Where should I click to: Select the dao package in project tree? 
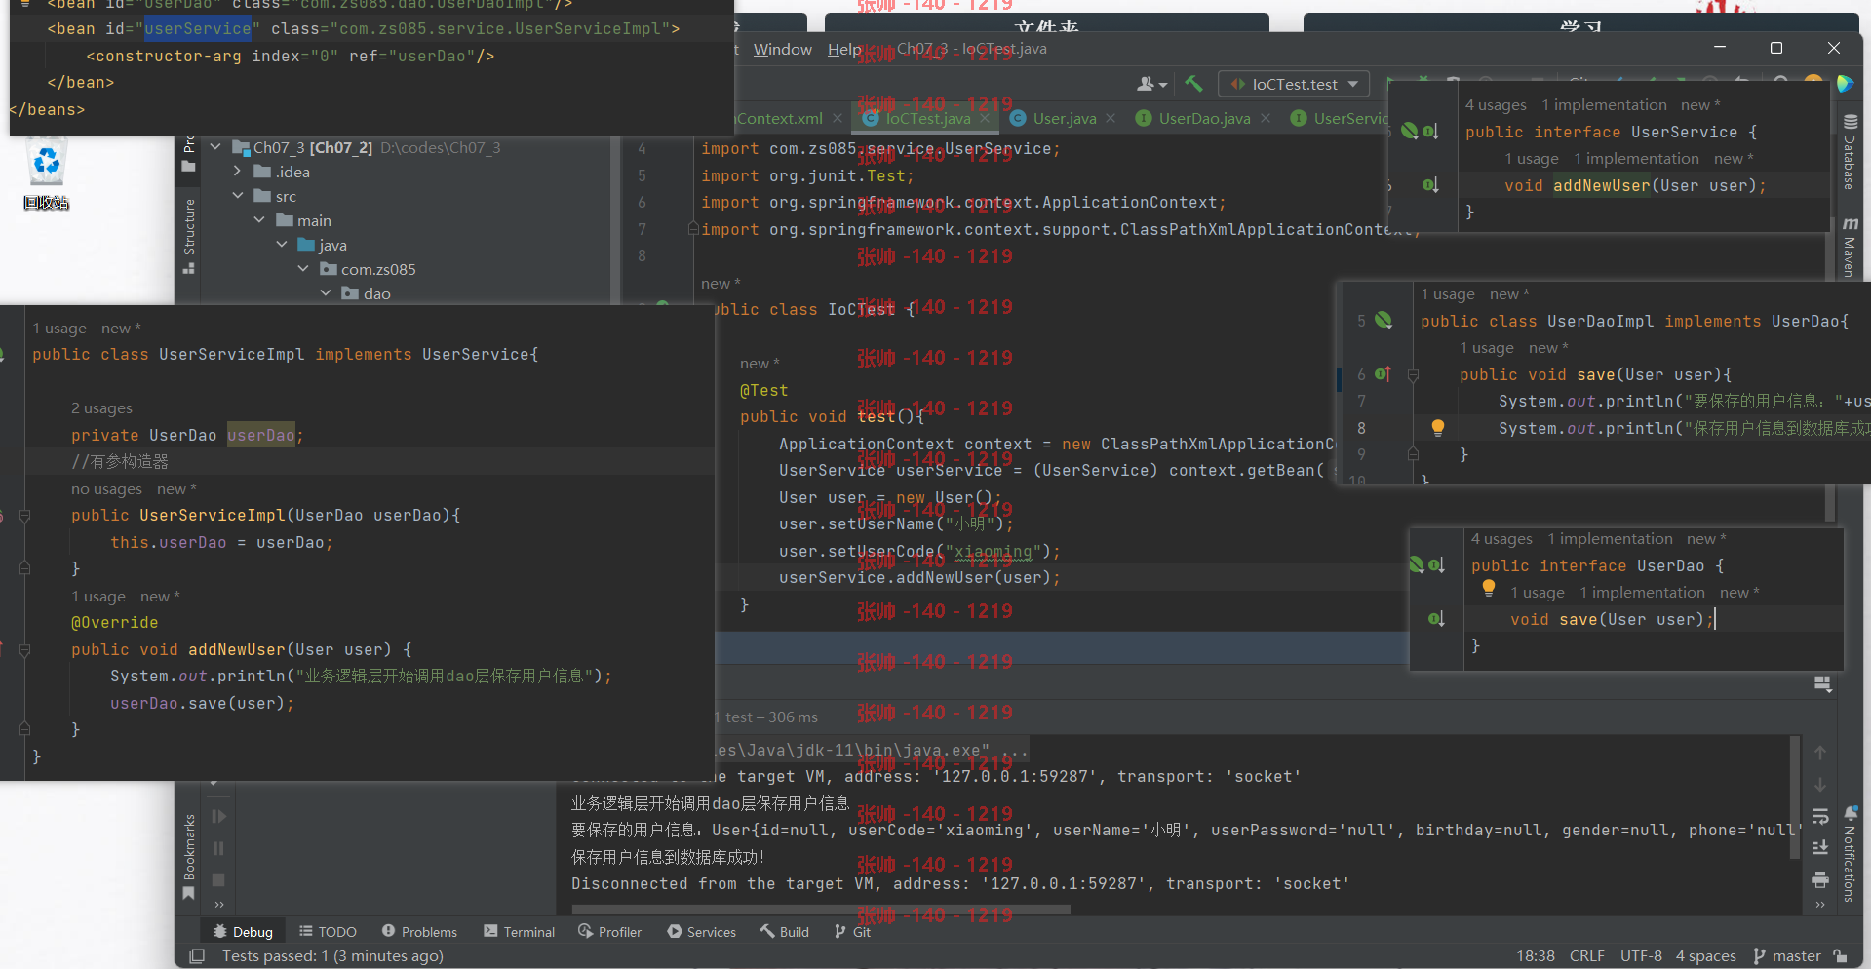coord(377,293)
